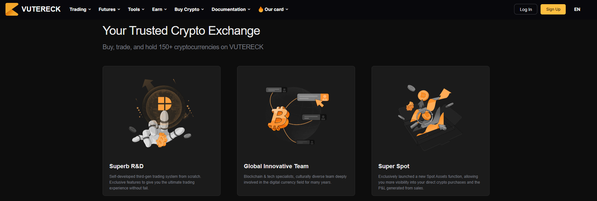Viewport: 597px width, 201px height.
Task: Click the VUTERECK brand name
Action: (x=41, y=9)
